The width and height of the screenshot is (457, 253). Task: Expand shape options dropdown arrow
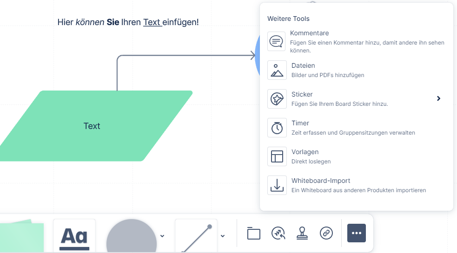tap(162, 236)
